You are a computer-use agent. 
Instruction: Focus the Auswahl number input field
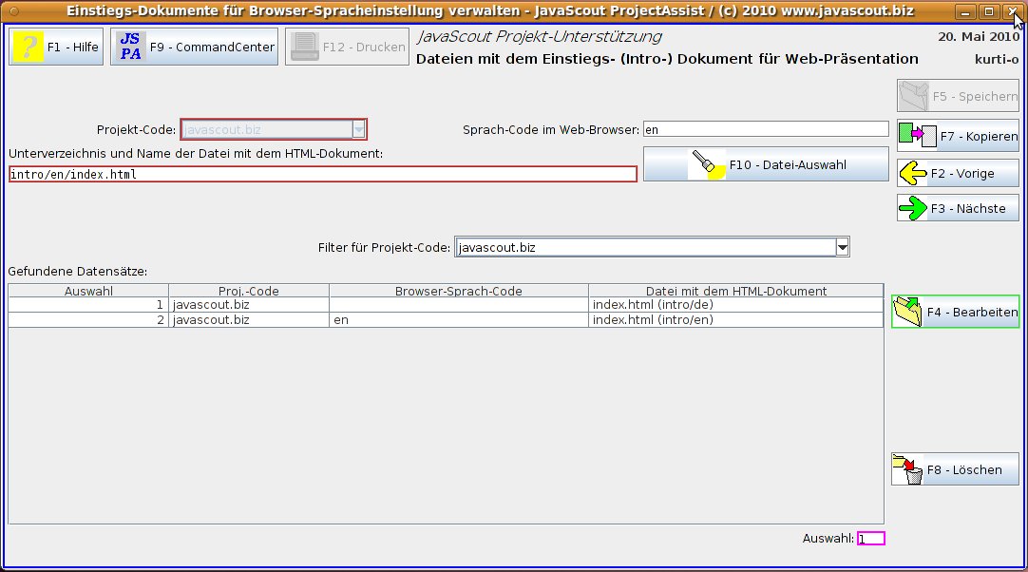click(871, 539)
